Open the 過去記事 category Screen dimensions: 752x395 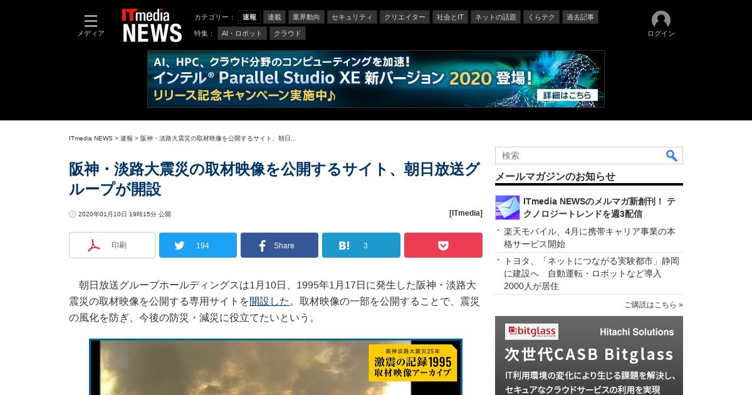tap(580, 17)
